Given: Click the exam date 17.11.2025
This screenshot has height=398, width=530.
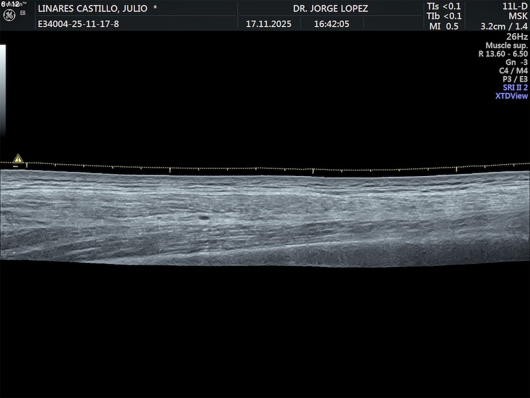Looking at the screenshot, I should tap(269, 24).
